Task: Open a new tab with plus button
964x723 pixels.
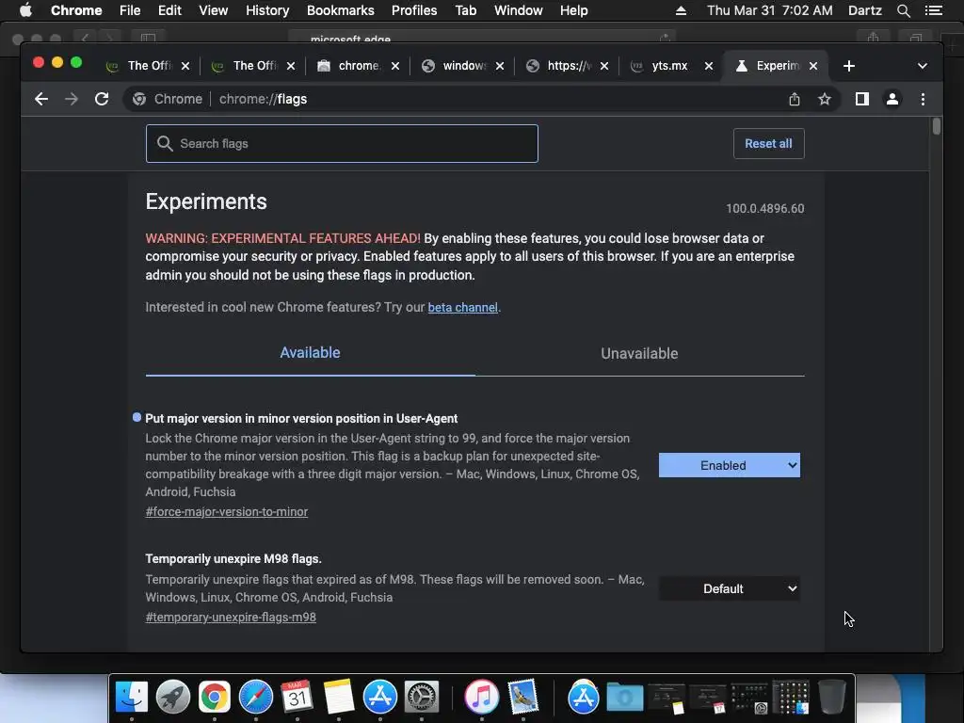Action: point(849,66)
